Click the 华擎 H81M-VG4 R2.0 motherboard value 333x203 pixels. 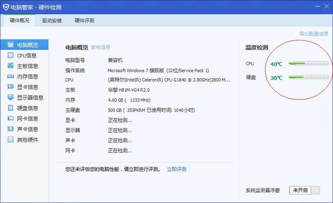pyautogui.click(x=129, y=90)
